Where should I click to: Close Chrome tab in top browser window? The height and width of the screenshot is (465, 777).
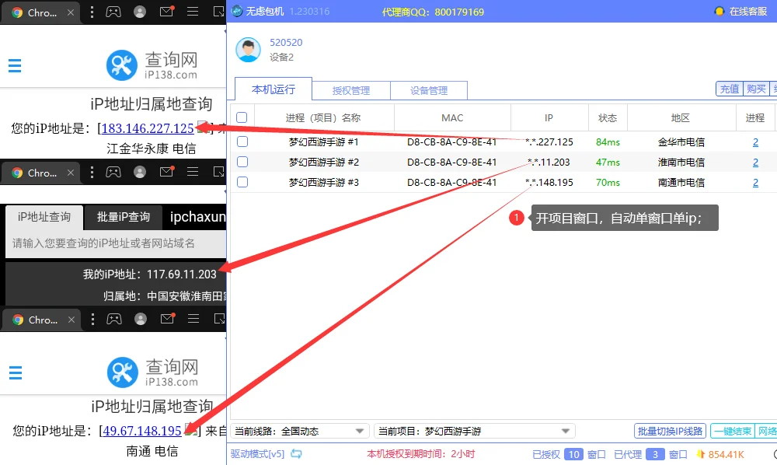pyautogui.click(x=71, y=12)
